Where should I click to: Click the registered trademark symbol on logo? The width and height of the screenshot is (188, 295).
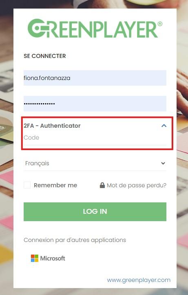[x=160, y=24]
